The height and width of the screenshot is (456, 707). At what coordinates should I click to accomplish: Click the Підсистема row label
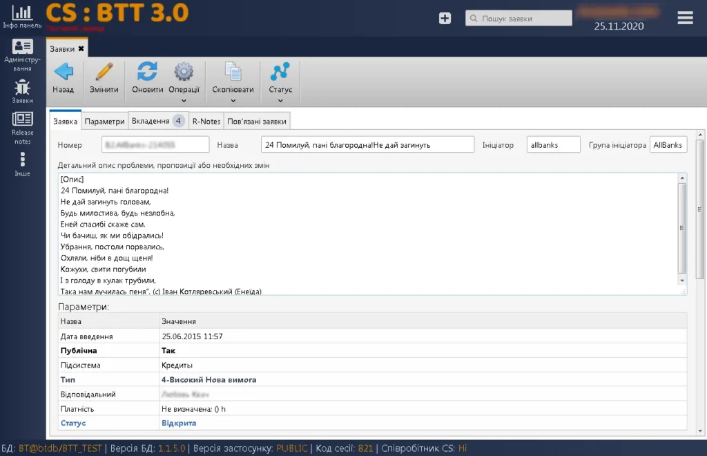[x=80, y=365]
